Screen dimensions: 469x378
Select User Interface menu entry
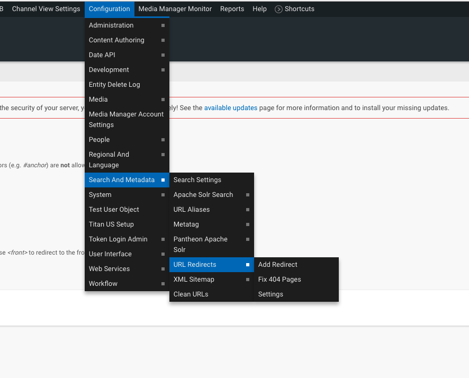(x=127, y=254)
